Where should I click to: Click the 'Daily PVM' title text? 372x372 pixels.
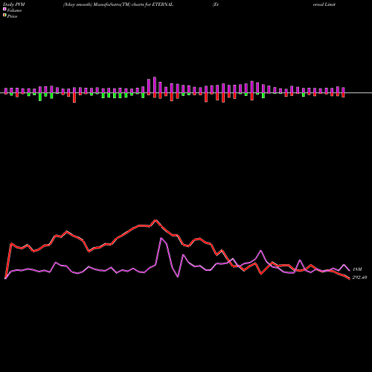pos(14,4)
